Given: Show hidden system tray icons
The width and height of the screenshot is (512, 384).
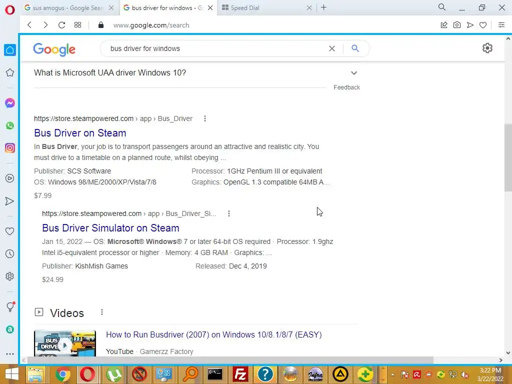Looking at the screenshot, I should [393, 374].
